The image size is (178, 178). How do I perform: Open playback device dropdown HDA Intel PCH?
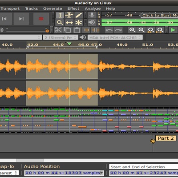[115, 37]
